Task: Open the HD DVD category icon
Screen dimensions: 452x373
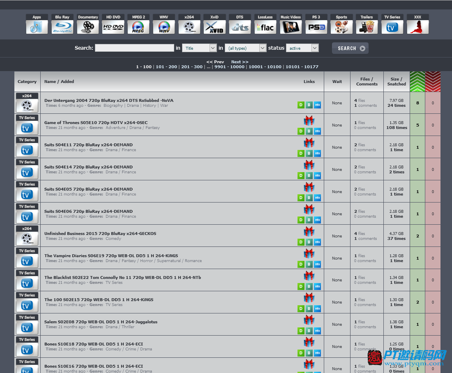Action: [113, 24]
